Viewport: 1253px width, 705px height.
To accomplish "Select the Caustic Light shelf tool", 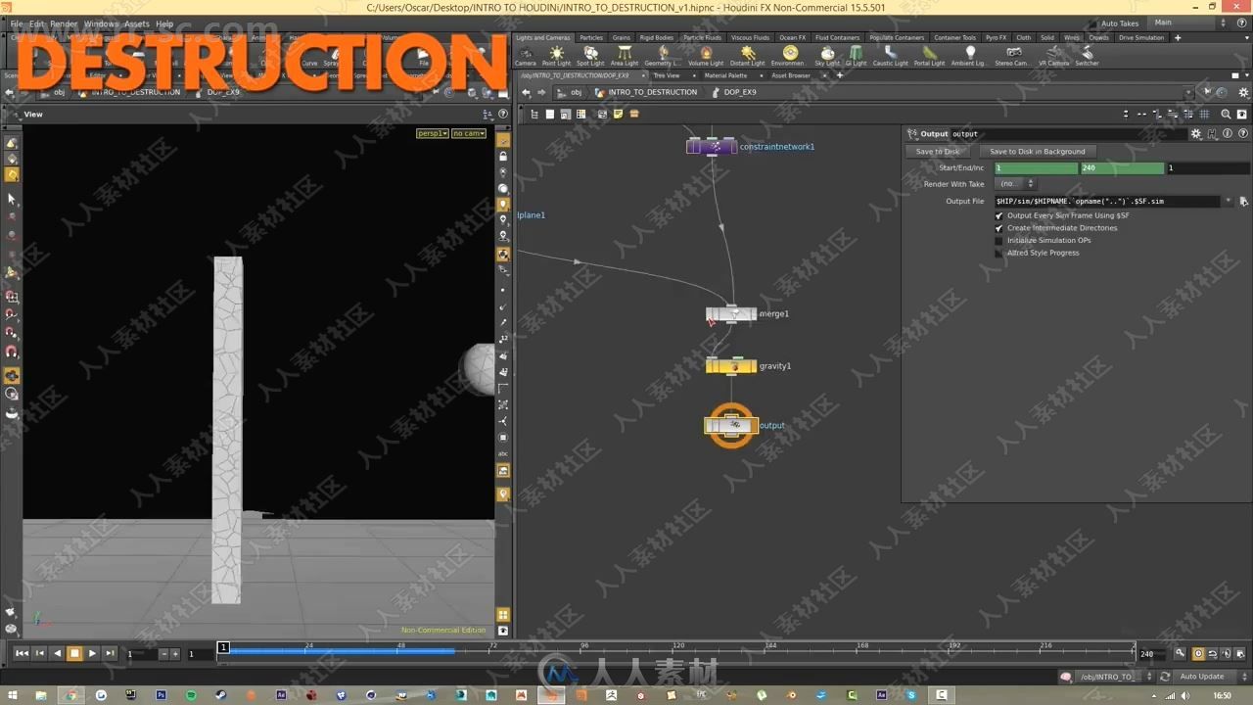I will point(890,56).
